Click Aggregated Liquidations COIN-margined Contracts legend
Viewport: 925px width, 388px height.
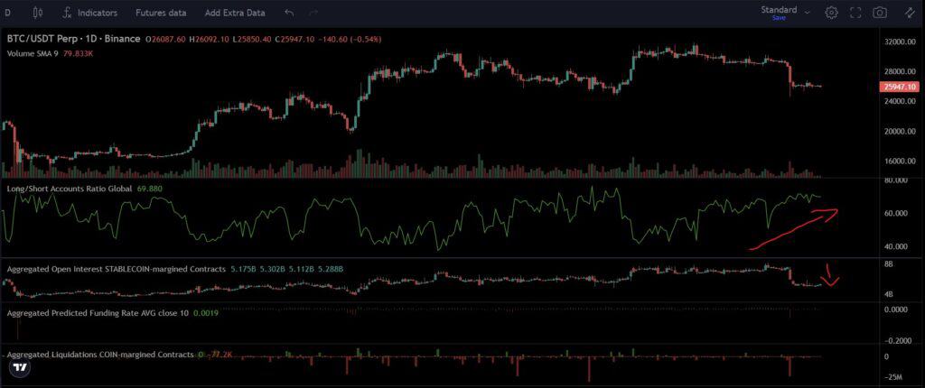[x=99, y=355]
